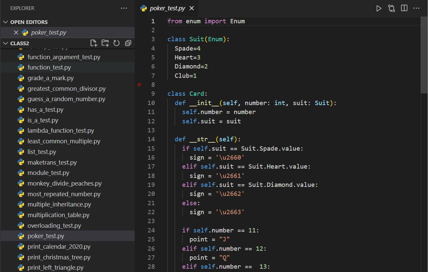Image resolution: width=428 pixels, height=272 pixels.
Task: Click the Python icon beside module_test.py
Action: coord(21,173)
